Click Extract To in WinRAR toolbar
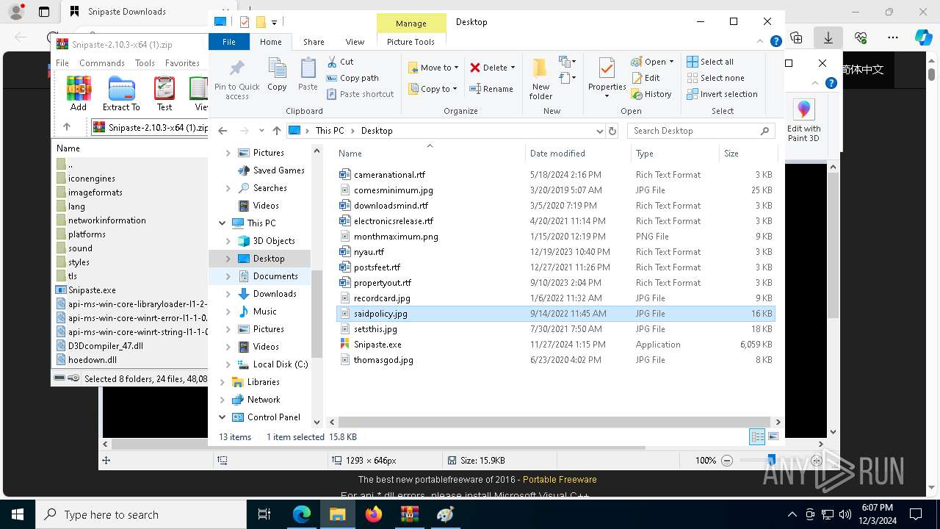The width and height of the screenshot is (940, 529). 121,93
